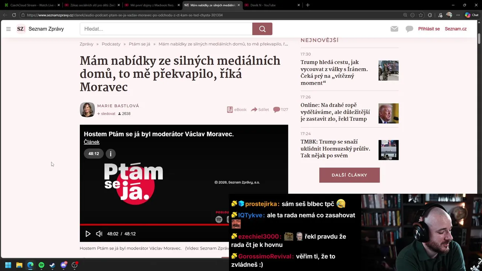Open the email envelope icon in header
This screenshot has width=482, height=271.
(394, 29)
